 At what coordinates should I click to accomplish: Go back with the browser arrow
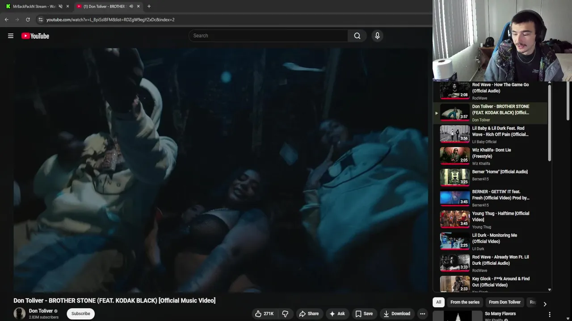[6, 20]
